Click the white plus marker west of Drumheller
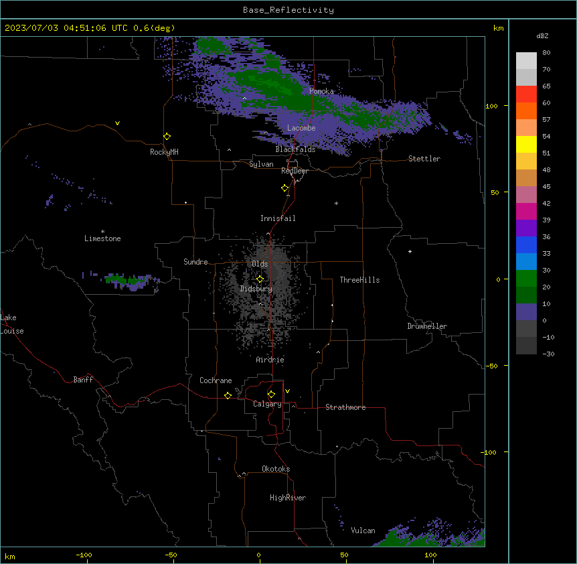The image size is (577, 564). [410, 251]
